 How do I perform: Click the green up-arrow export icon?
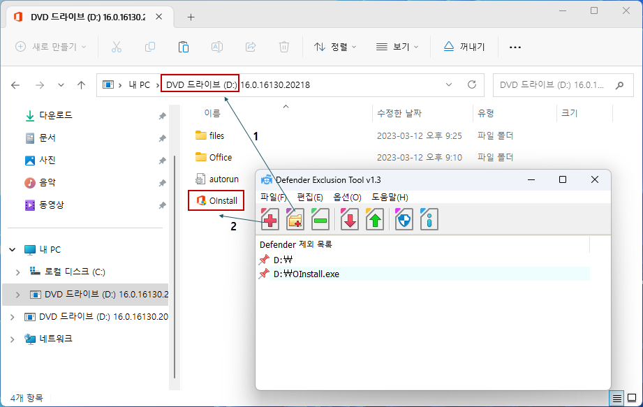375,219
